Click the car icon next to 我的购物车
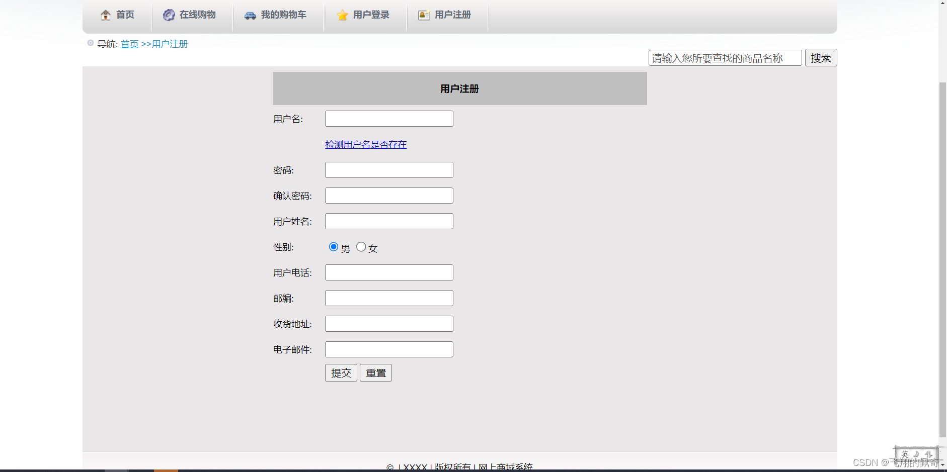Screen dimensions: 947x472 [250, 15]
